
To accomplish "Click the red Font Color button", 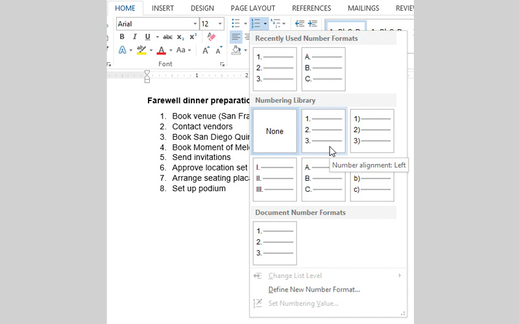I will (x=161, y=50).
